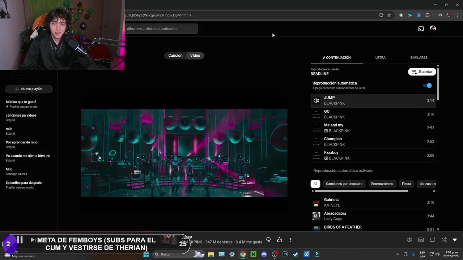
Task: Create a Nueva playlist
Action: click(29, 89)
